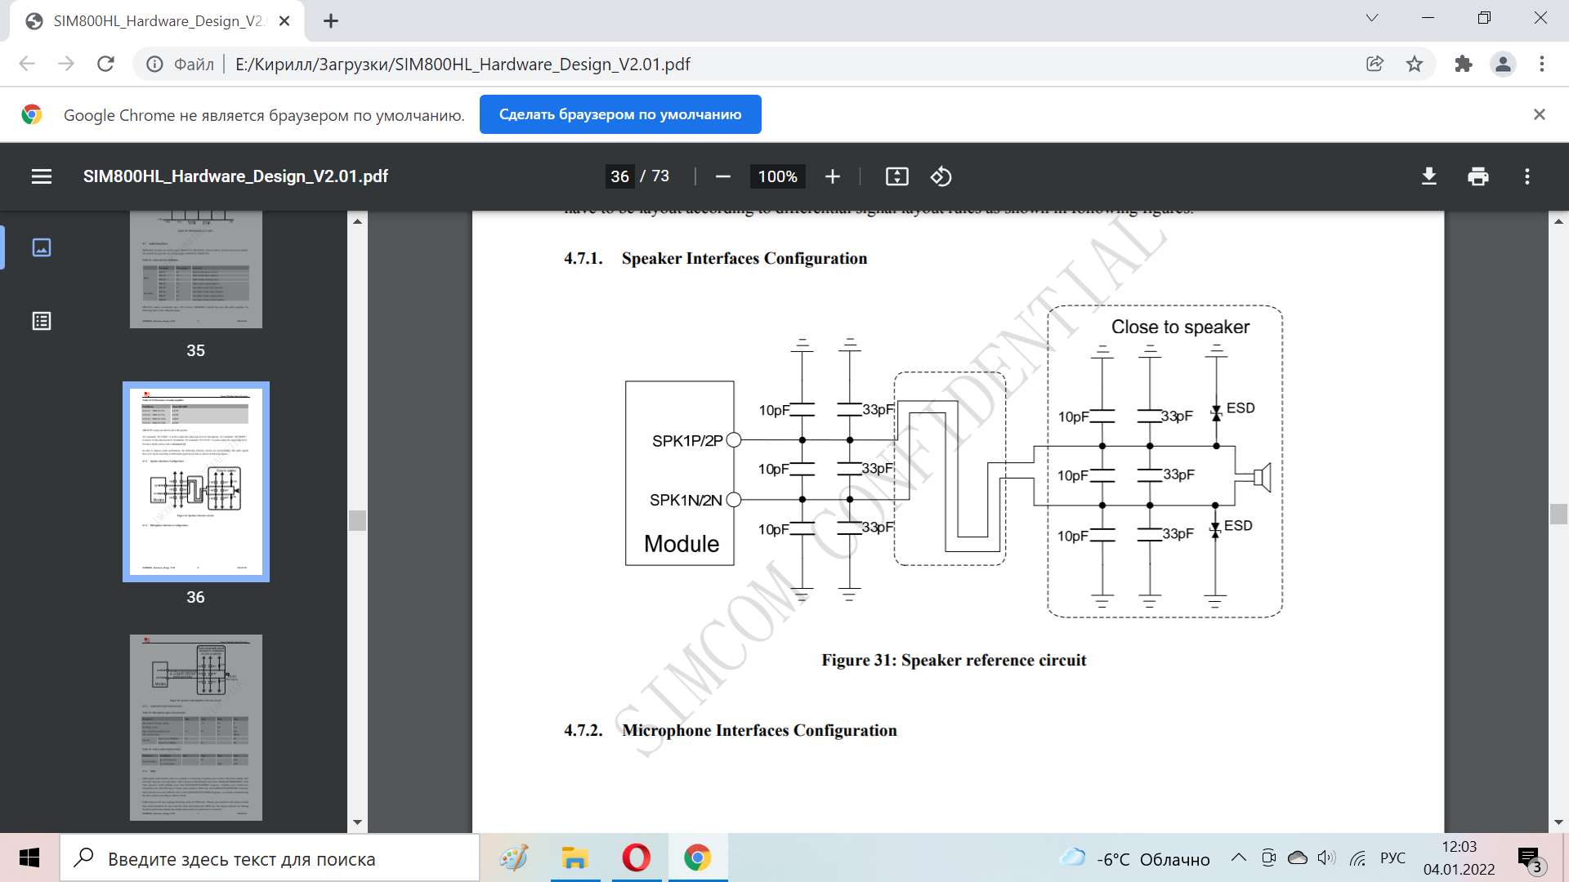Click the OneDrive cloud tray icon

pos(1297,857)
